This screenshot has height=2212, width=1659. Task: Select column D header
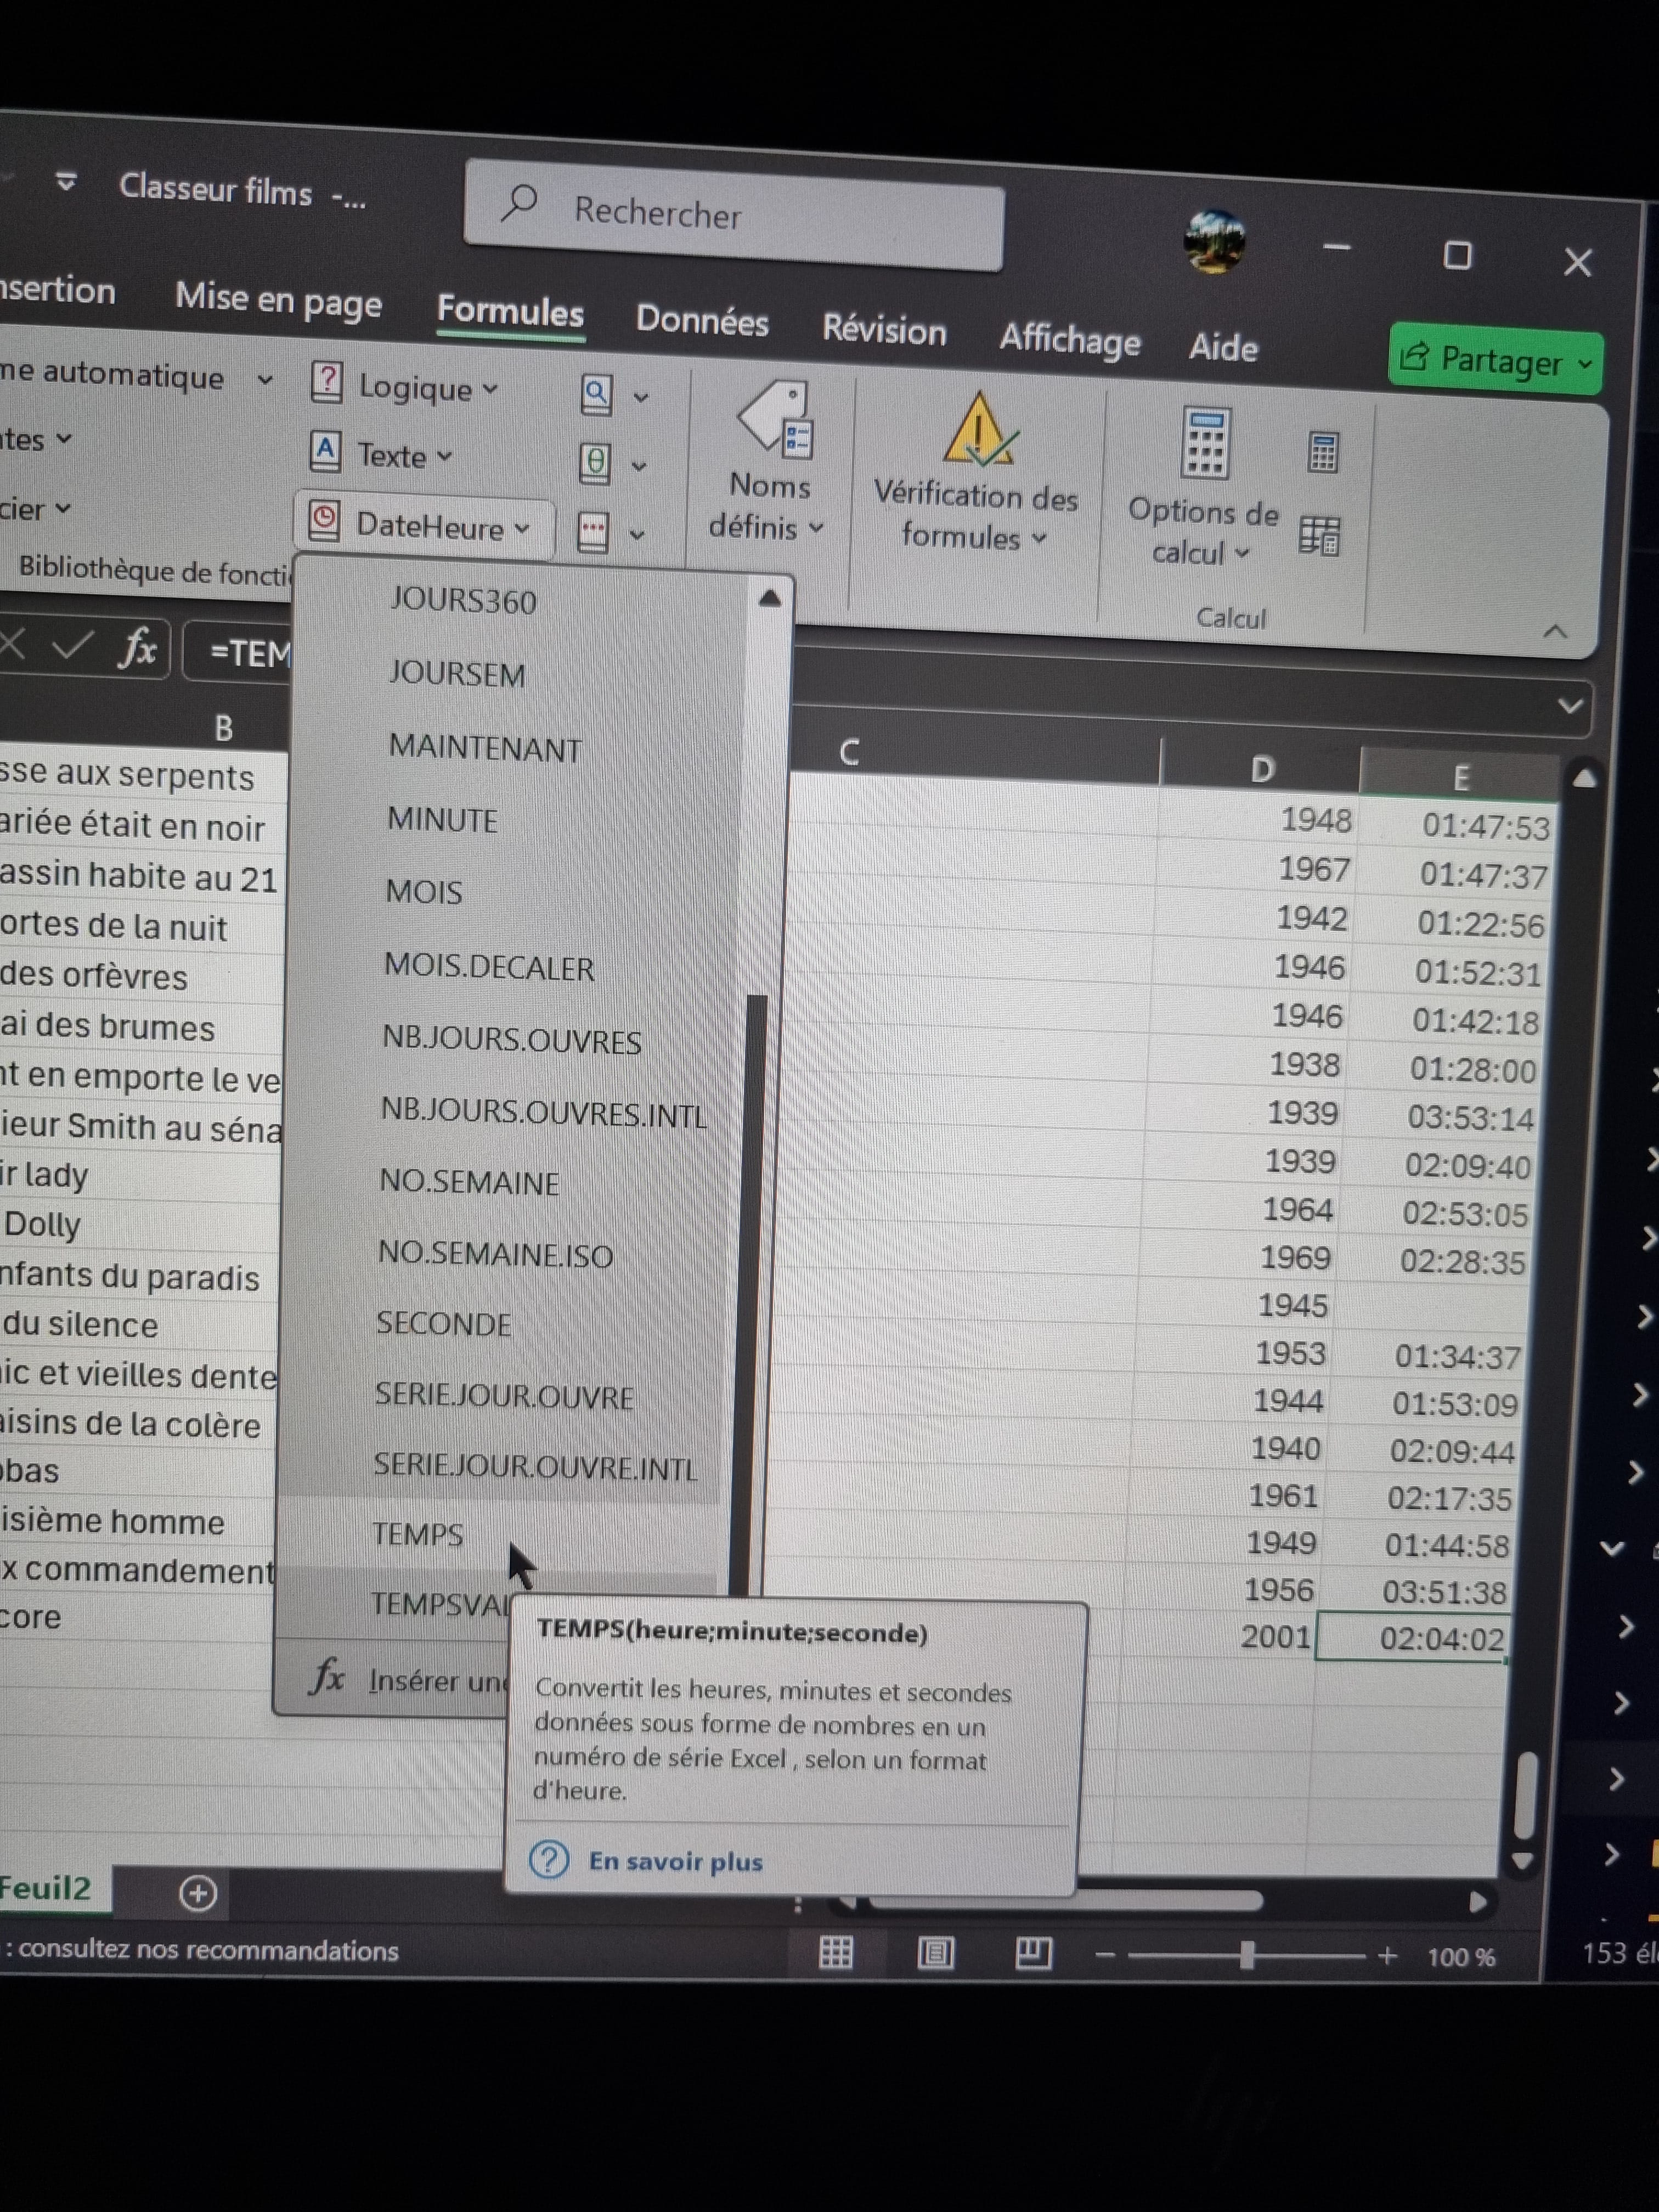[1261, 768]
